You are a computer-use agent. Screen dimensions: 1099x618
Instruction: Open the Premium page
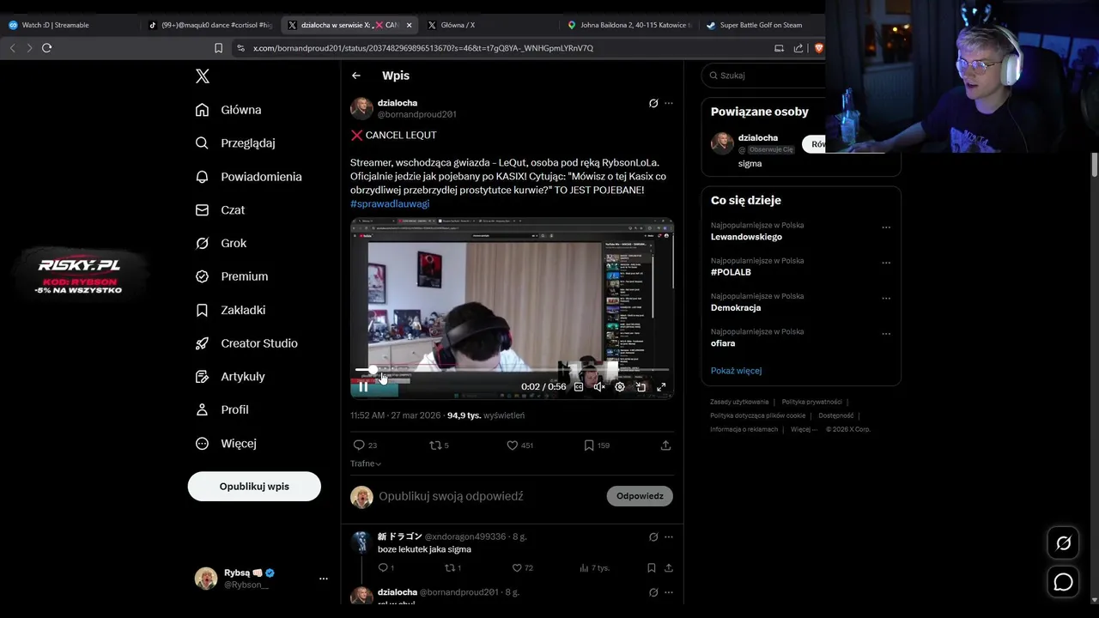(x=232, y=276)
